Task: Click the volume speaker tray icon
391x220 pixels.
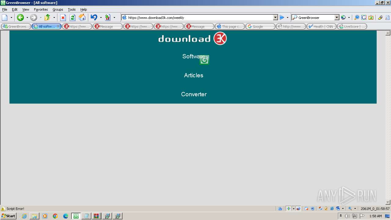Action: pos(347,216)
